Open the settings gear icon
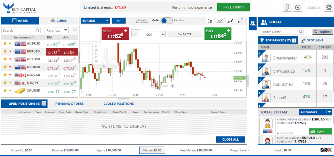This screenshot has height=156, width=334. click(329, 8)
